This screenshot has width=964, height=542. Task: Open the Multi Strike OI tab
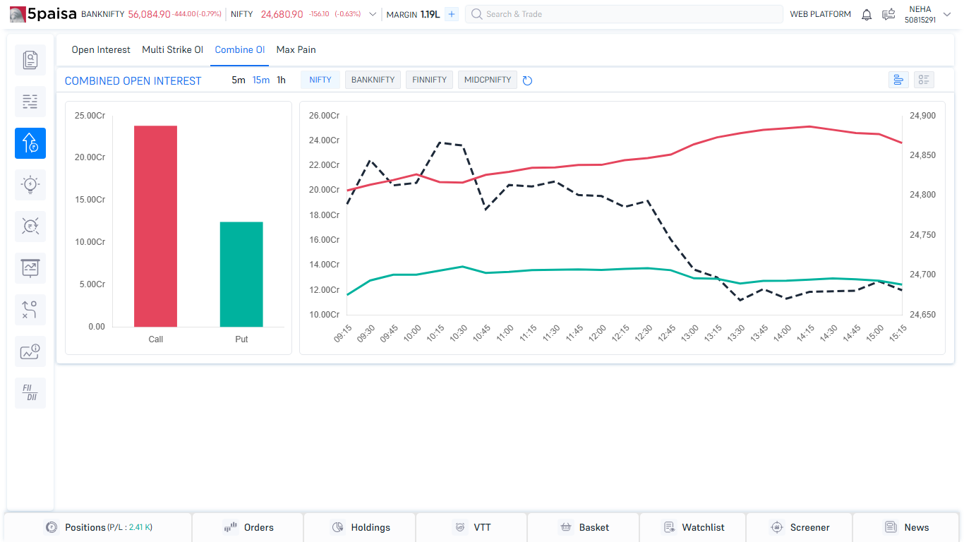click(x=172, y=50)
